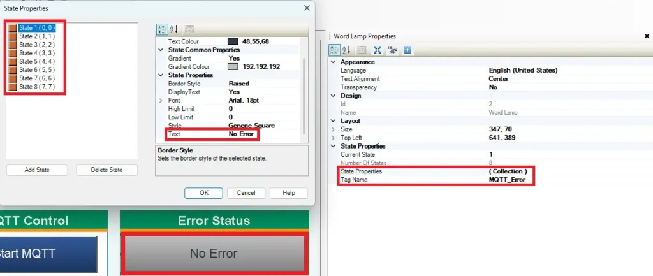Click the stacked-windows icon in Word Lamp toolbar
Screen dimensions: 653x276
[x=392, y=50]
